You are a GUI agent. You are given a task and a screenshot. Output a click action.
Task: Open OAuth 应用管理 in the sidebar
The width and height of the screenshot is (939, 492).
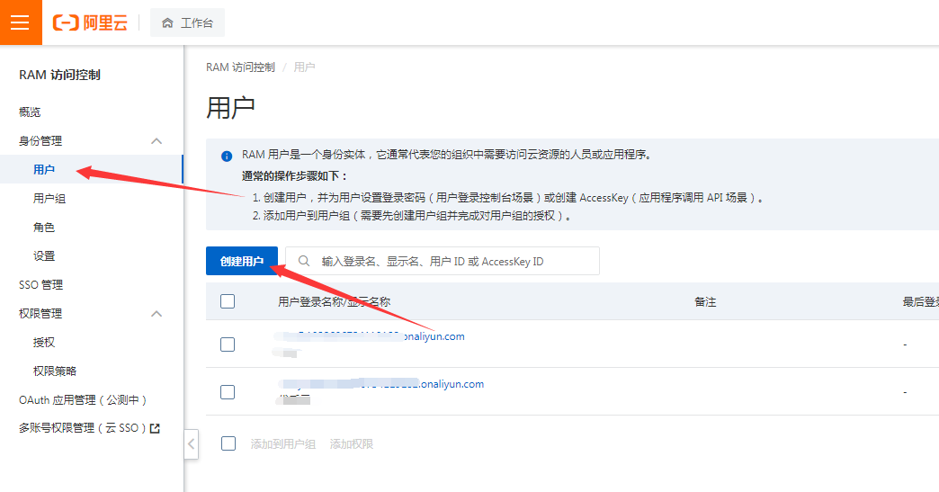pyautogui.click(x=83, y=399)
